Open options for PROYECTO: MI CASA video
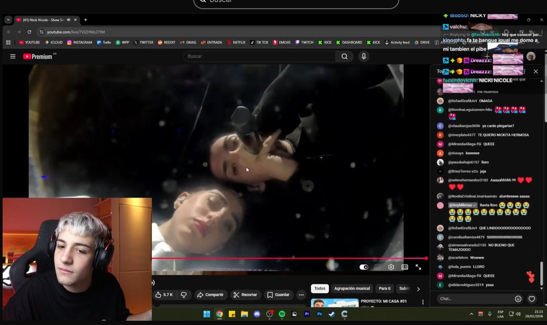This screenshot has width=547, height=325. coord(423,302)
